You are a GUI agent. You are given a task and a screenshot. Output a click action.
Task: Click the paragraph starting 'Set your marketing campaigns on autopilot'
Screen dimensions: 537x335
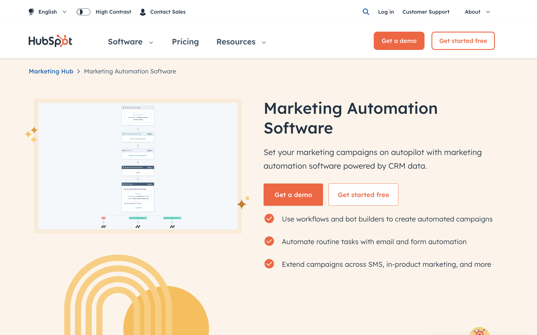[x=373, y=159]
